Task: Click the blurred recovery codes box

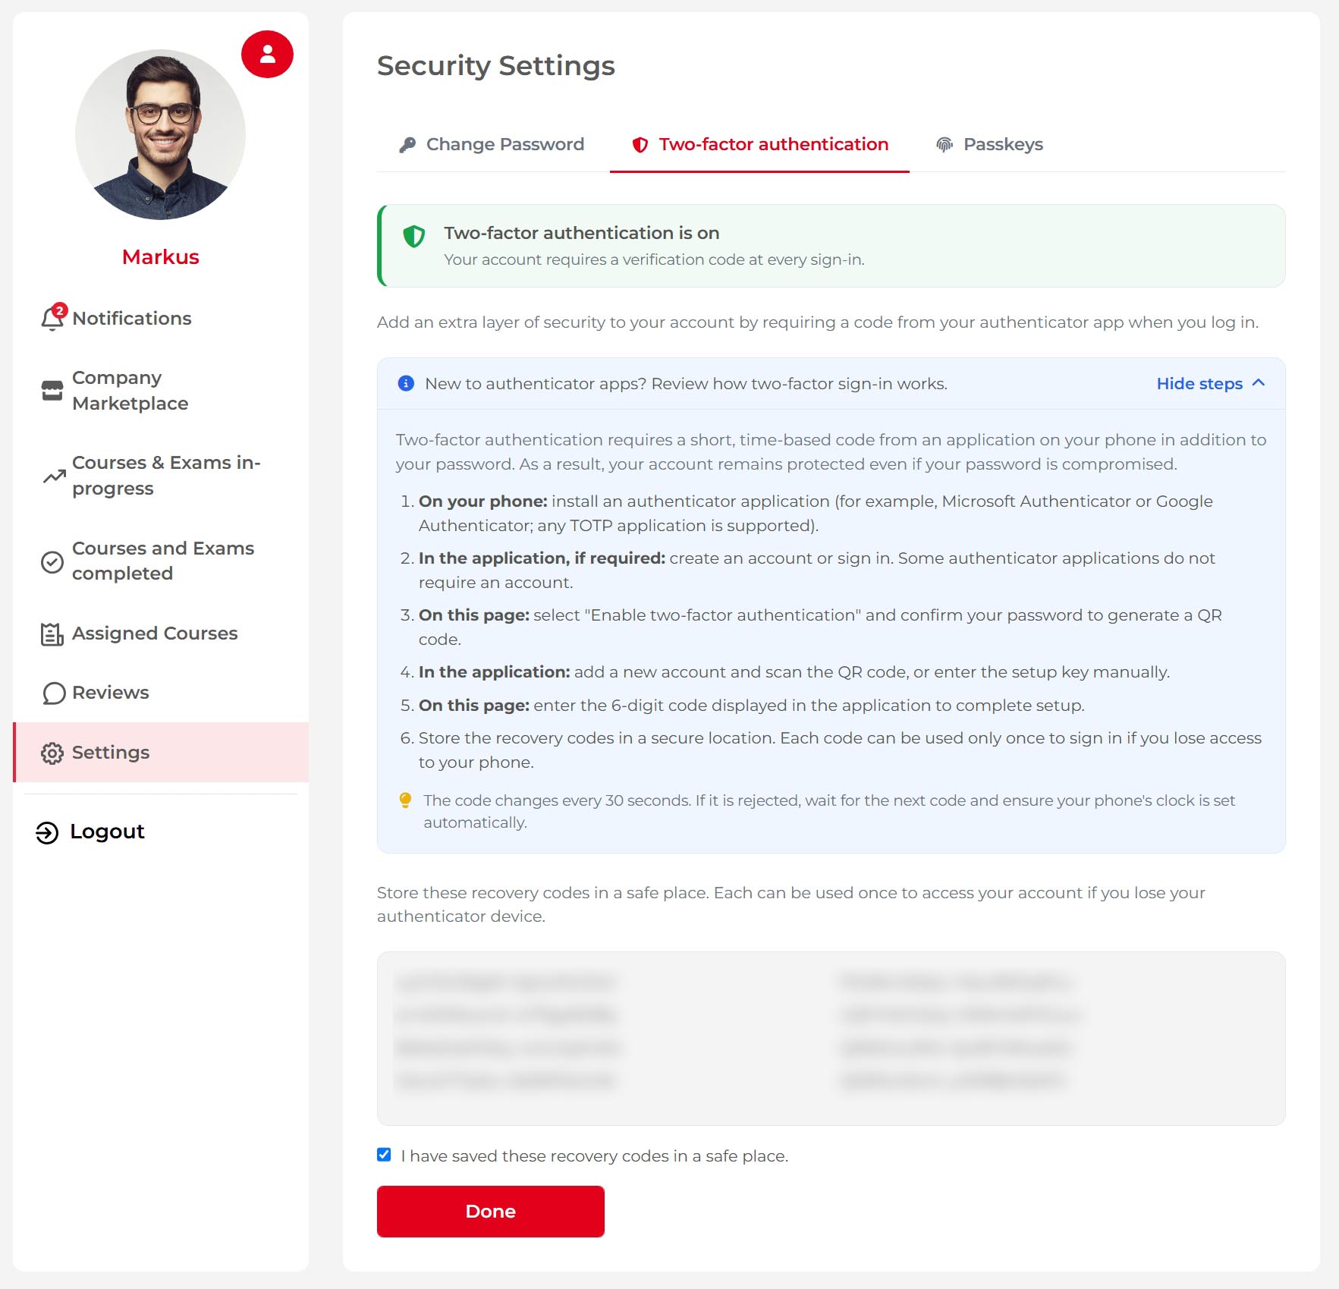Action: [831, 1038]
